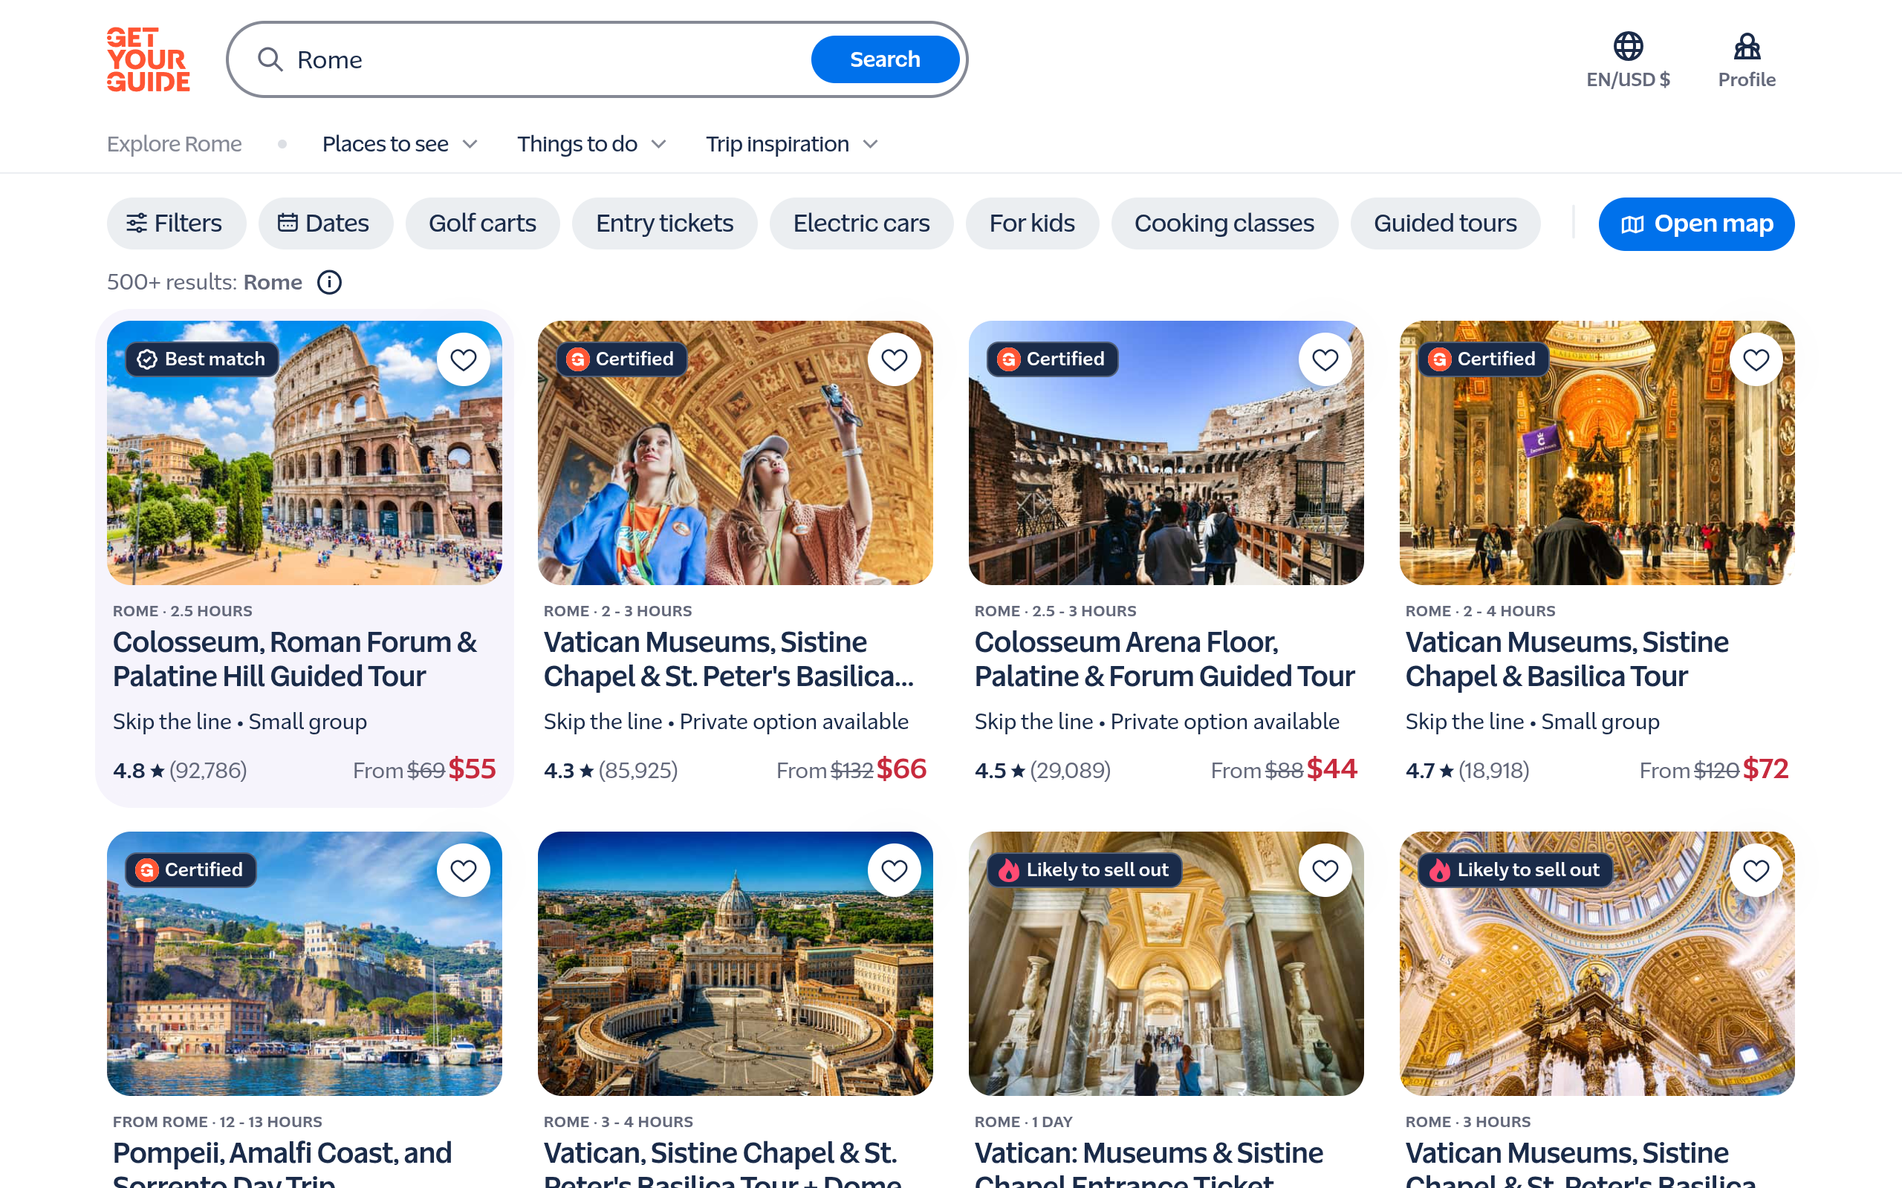This screenshot has width=1902, height=1188.
Task: Click the Explore Rome link
Action: point(175,144)
